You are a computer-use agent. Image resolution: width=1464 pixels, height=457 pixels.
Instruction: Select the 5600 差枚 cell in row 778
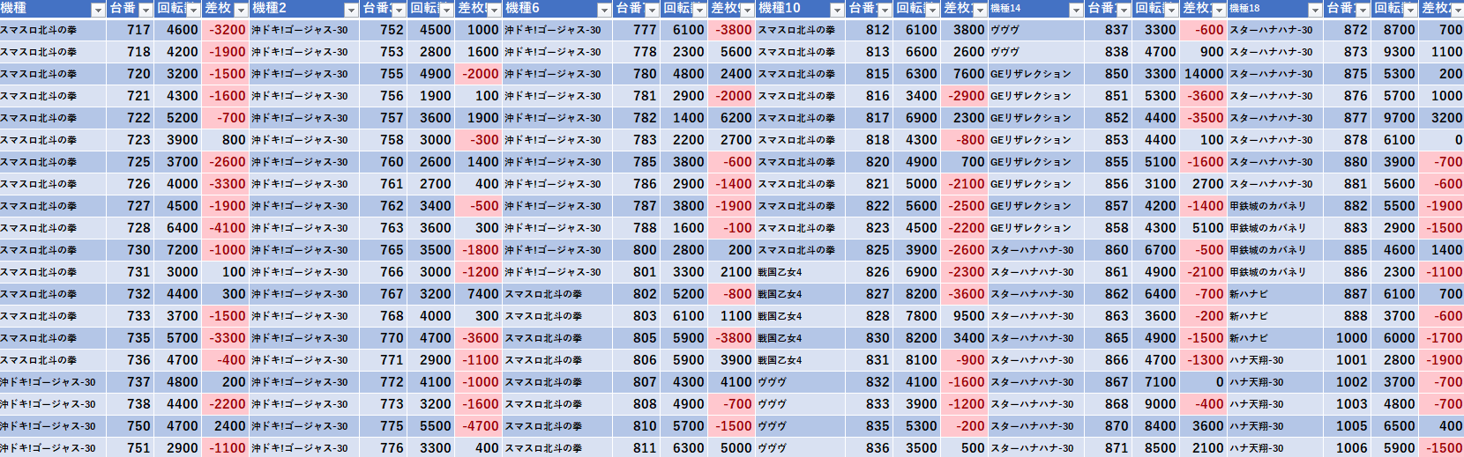point(731,52)
